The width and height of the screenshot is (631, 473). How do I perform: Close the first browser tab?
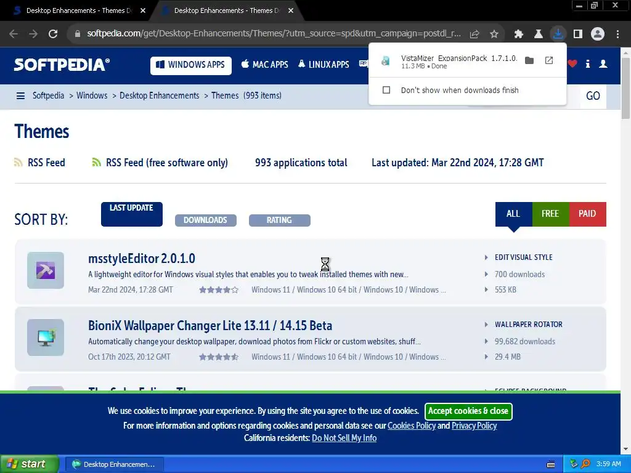click(x=143, y=10)
